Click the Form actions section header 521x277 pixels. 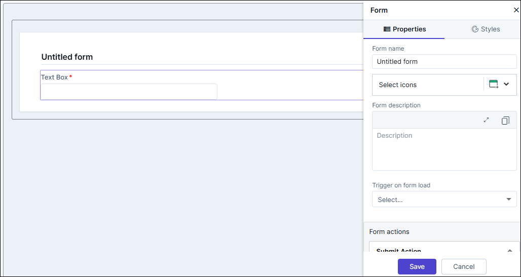click(x=389, y=231)
